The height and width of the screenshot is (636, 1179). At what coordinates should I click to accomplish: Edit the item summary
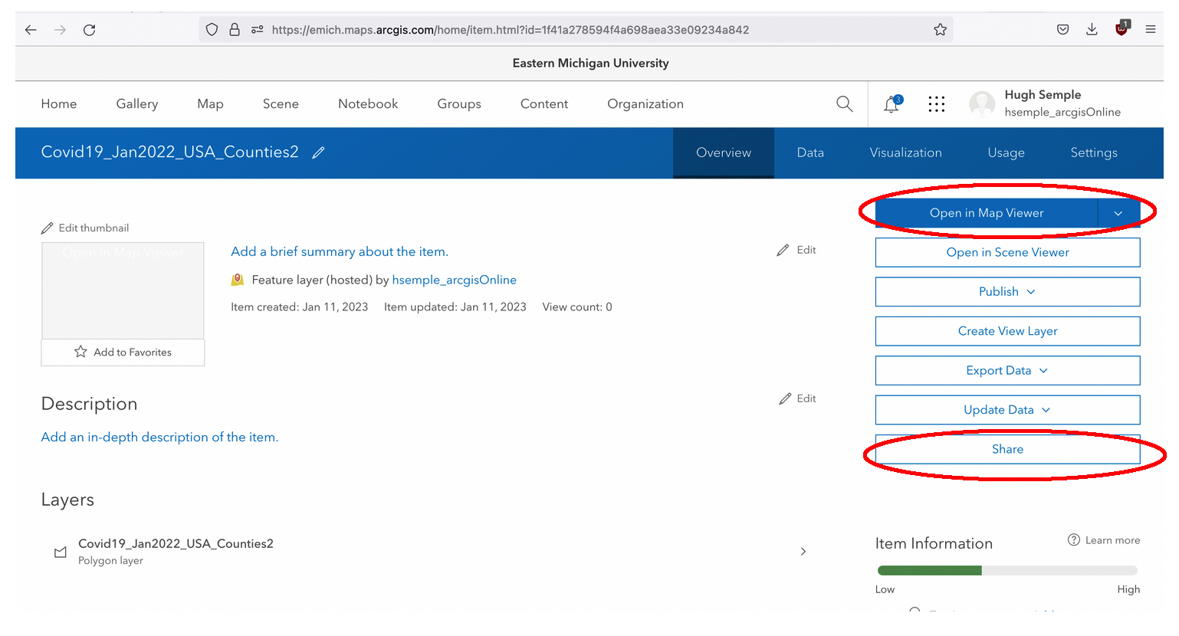[796, 251]
